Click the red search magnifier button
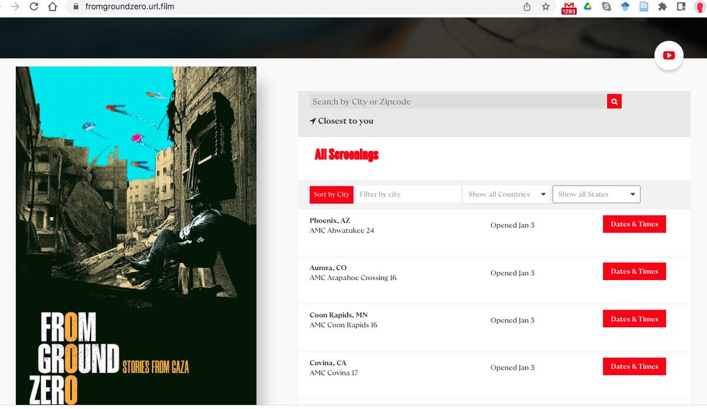 coord(614,102)
